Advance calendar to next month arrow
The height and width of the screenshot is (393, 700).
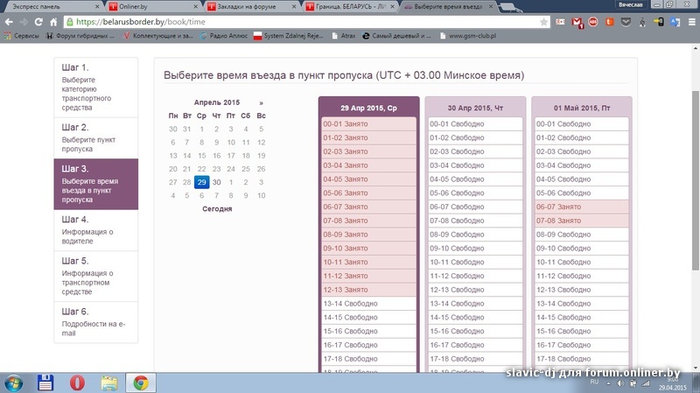(x=261, y=102)
